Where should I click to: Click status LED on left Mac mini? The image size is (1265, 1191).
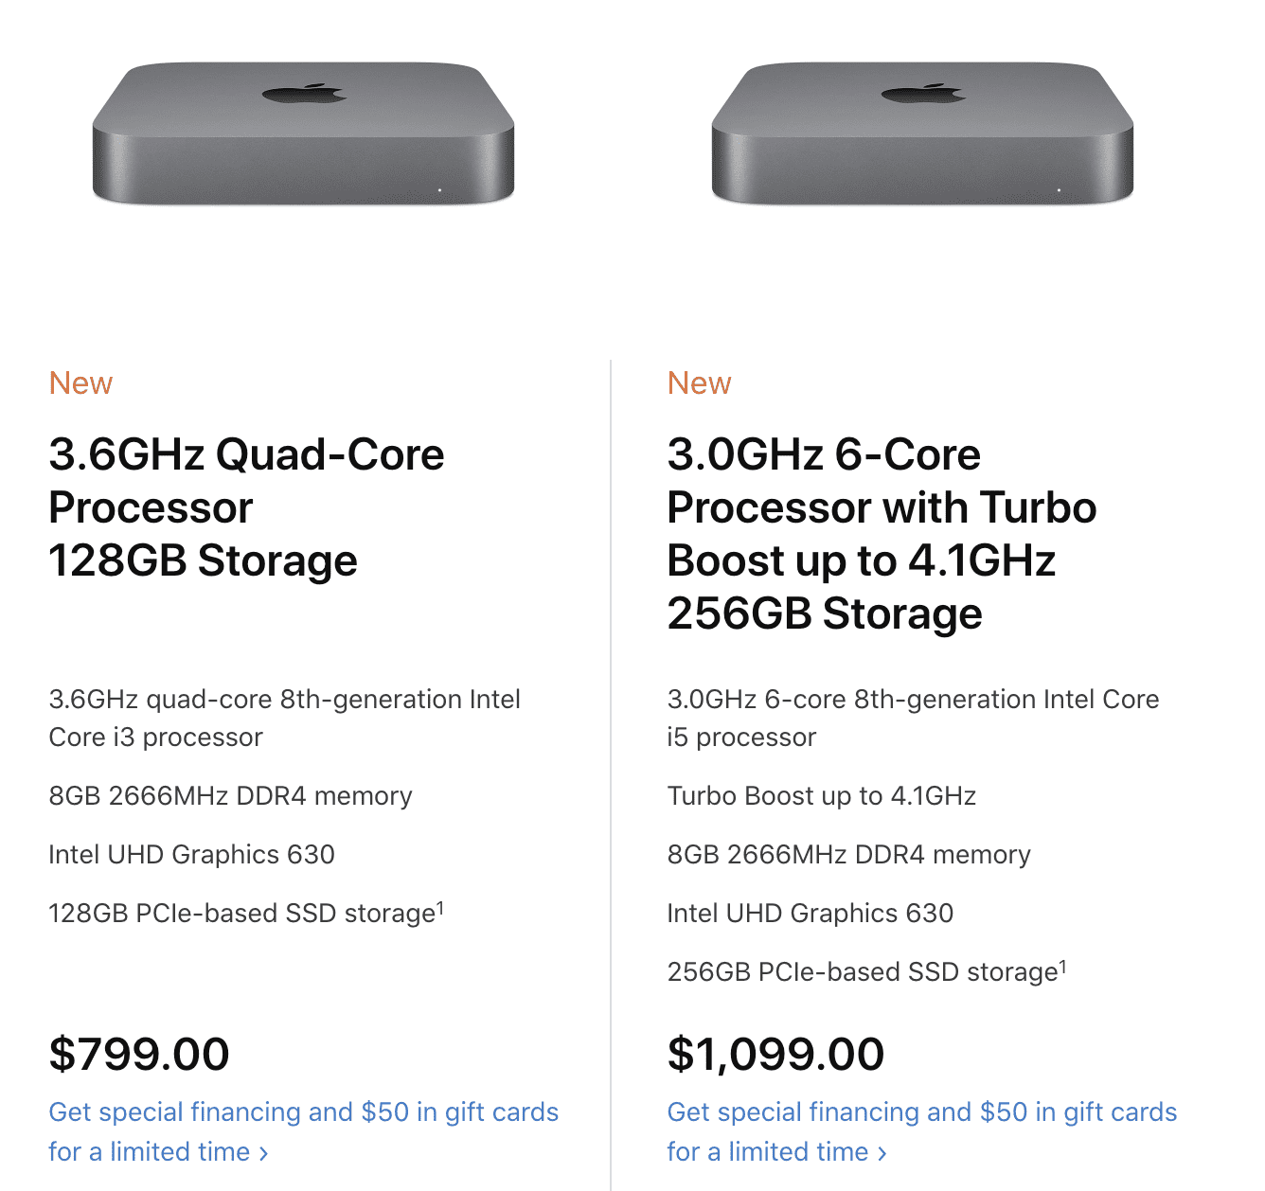pyautogui.click(x=440, y=190)
